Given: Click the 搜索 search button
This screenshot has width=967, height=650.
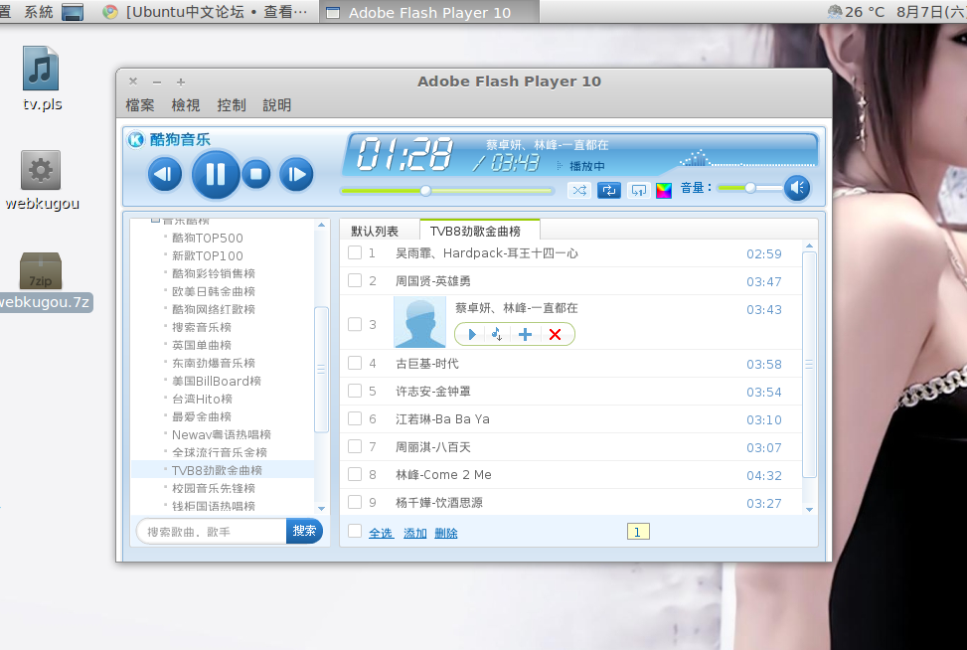Looking at the screenshot, I should [x=304, y=531].
